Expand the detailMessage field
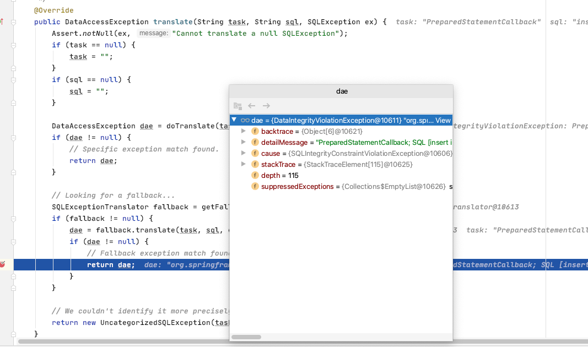Viewport: 588px width, 347px height. [244, 142]
